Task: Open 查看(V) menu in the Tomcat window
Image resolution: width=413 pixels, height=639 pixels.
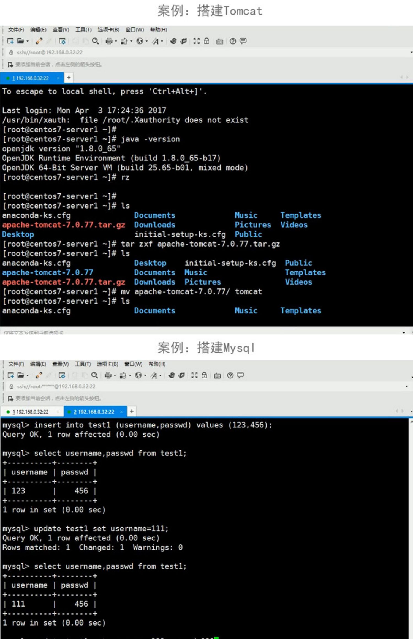Action: [61, 30]
